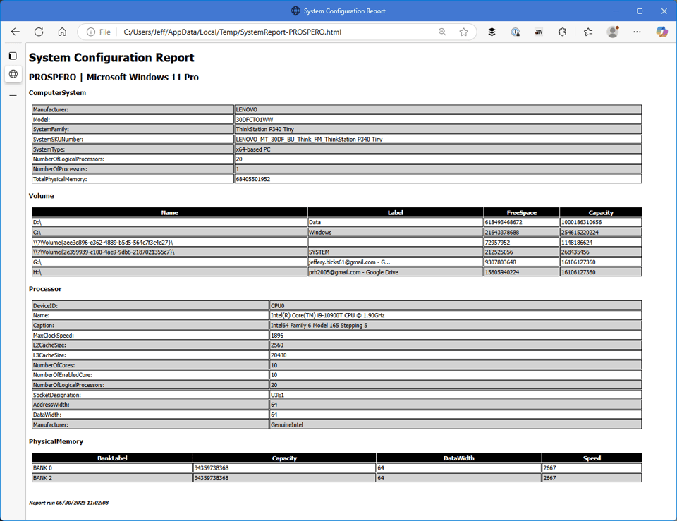Click the Windows volume label cell

click(396, 232)
